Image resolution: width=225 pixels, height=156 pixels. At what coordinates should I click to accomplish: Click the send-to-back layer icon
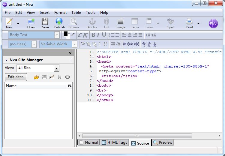(94, 44)
